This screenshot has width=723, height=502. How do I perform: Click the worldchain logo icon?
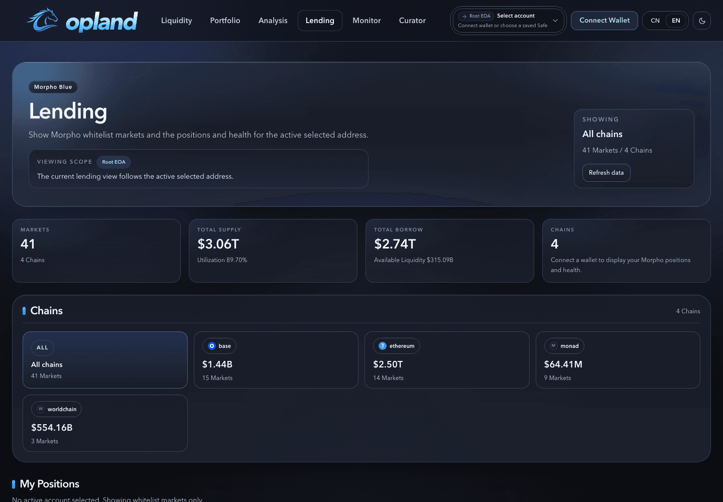pyautogui.click(x=41, y=409)
